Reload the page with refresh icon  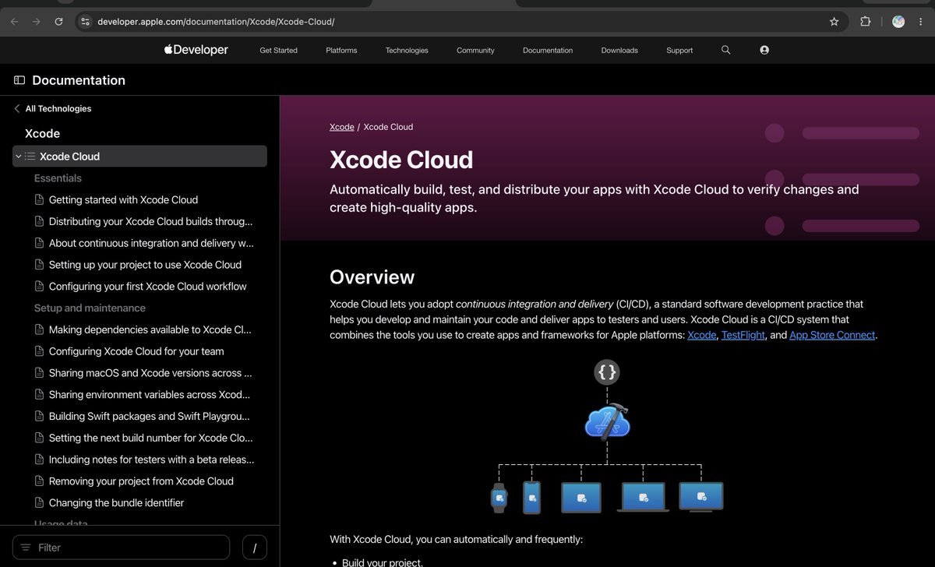58,22
